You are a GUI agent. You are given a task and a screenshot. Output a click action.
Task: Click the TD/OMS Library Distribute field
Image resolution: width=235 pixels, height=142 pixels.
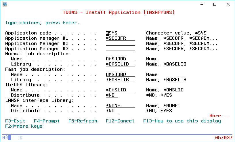click(x=112, y=95)
